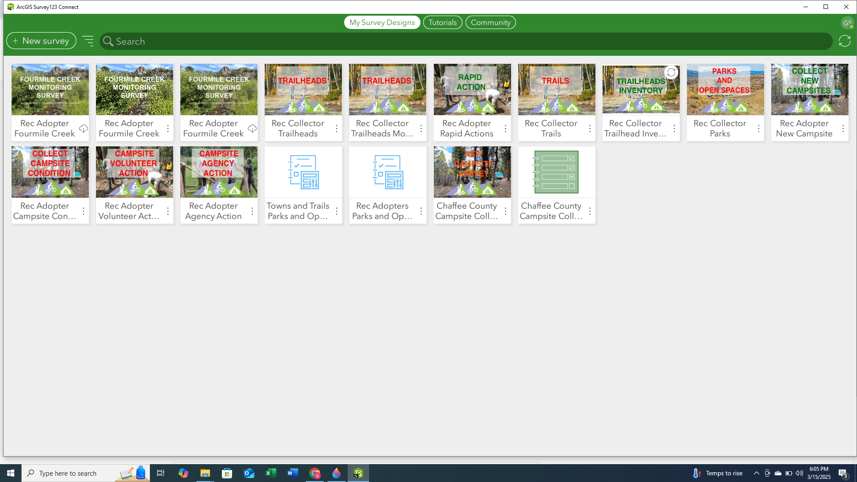Click Windows taskbar search box

[x=86, y=473]
